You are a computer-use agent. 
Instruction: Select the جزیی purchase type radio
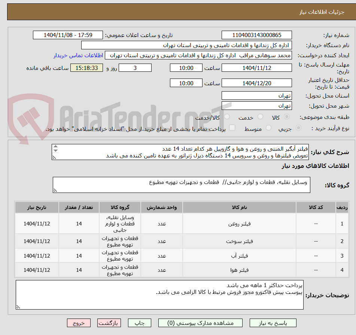(x=299, y=128)
